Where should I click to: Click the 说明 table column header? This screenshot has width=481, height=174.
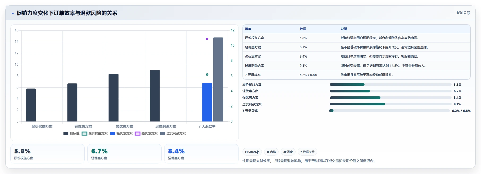(344, 29)
